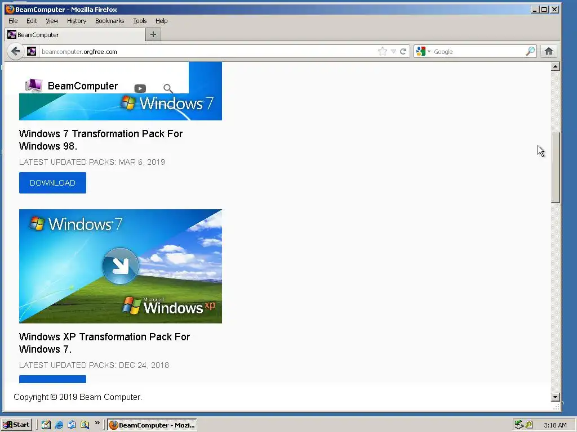577x432 pixels.
Task: Click the 'LATEST UPDATED PACKS: MAR 6, 2019' text
Action: coord(92,162)
